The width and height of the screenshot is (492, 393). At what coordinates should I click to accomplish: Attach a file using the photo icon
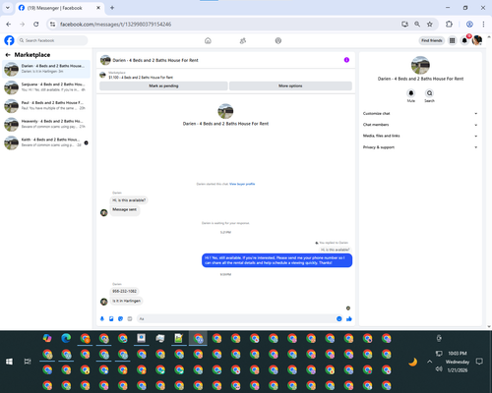(x=111, y=318)
